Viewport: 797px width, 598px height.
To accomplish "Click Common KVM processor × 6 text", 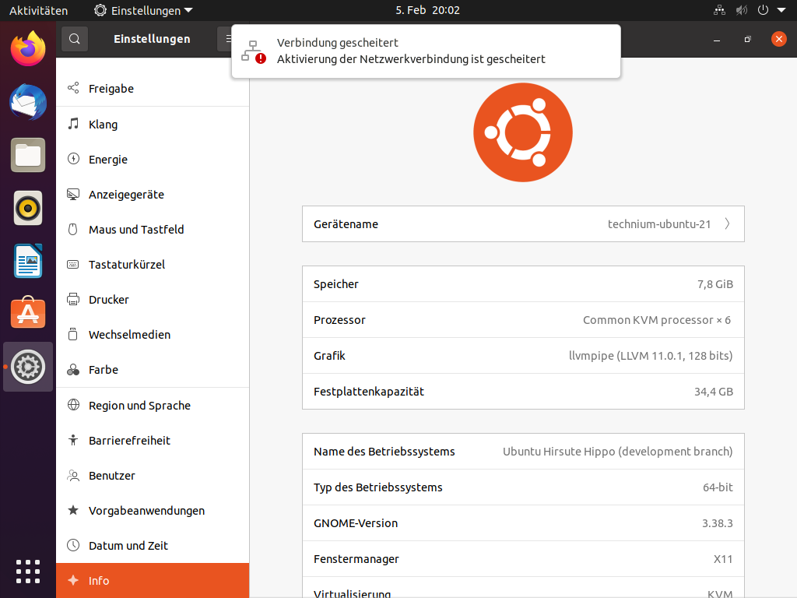I will coord(657,320).
